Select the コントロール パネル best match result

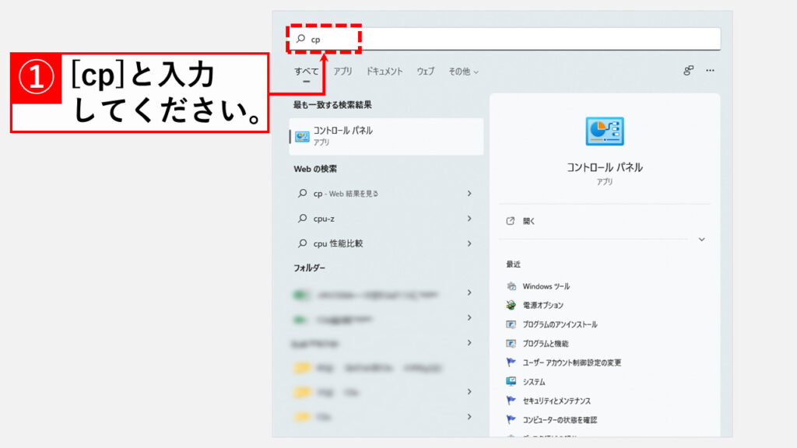386,136
